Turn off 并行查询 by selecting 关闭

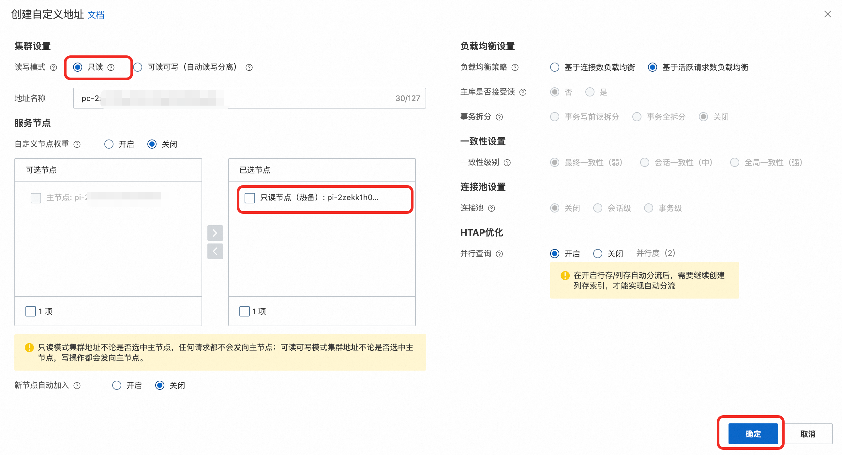click(x=597, y=254)
